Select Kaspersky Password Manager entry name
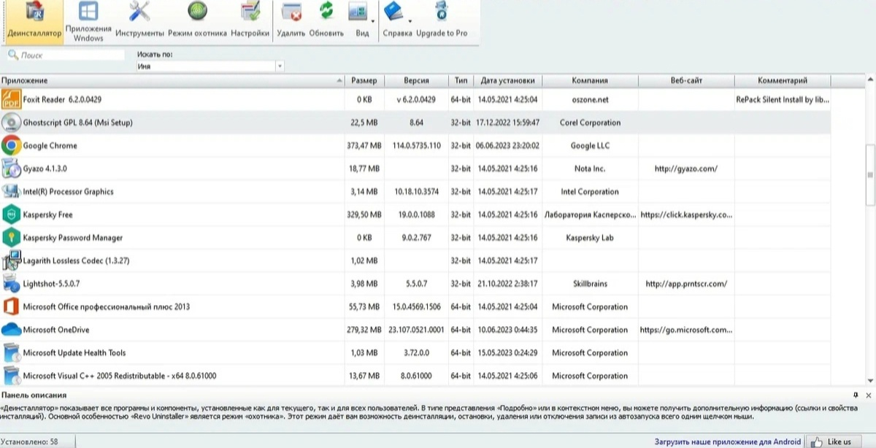876x448 pixels. [x=73, y=238]
